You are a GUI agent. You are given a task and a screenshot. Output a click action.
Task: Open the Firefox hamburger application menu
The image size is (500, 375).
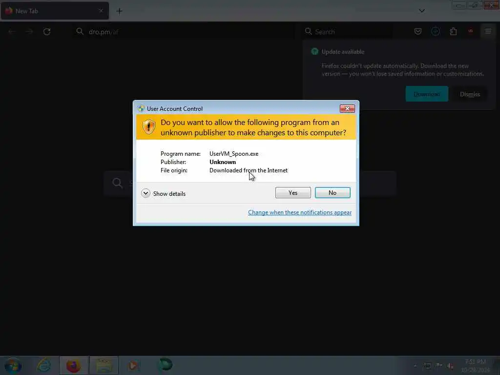click(488, 31)
